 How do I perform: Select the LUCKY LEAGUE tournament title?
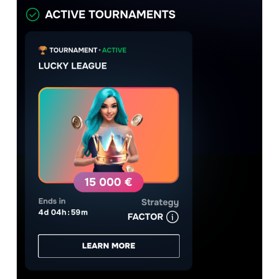click(73, 66)
